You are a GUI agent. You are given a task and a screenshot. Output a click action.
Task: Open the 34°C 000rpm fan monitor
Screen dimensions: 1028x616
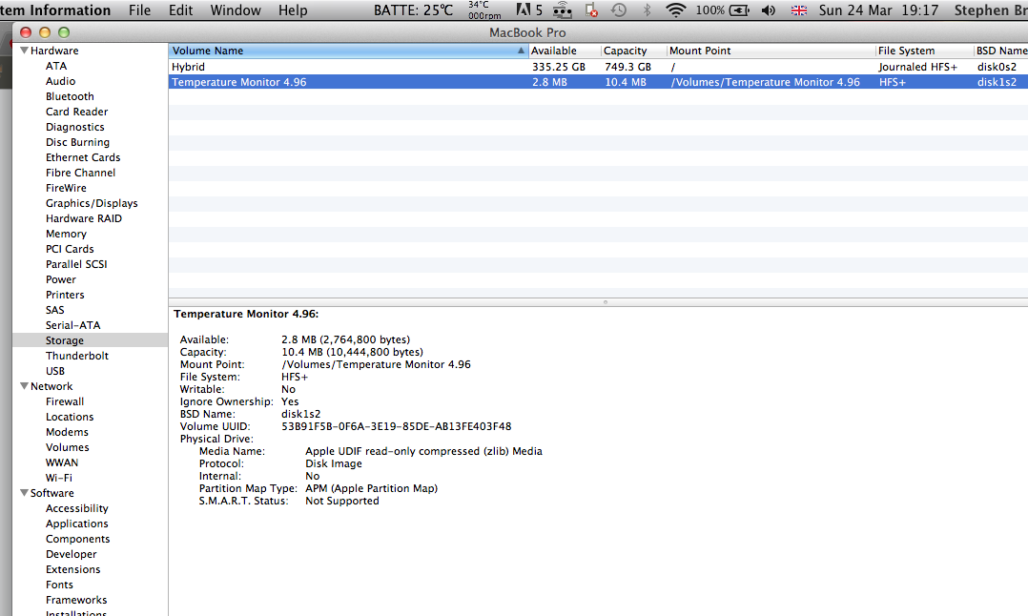[x=484, y=10]
